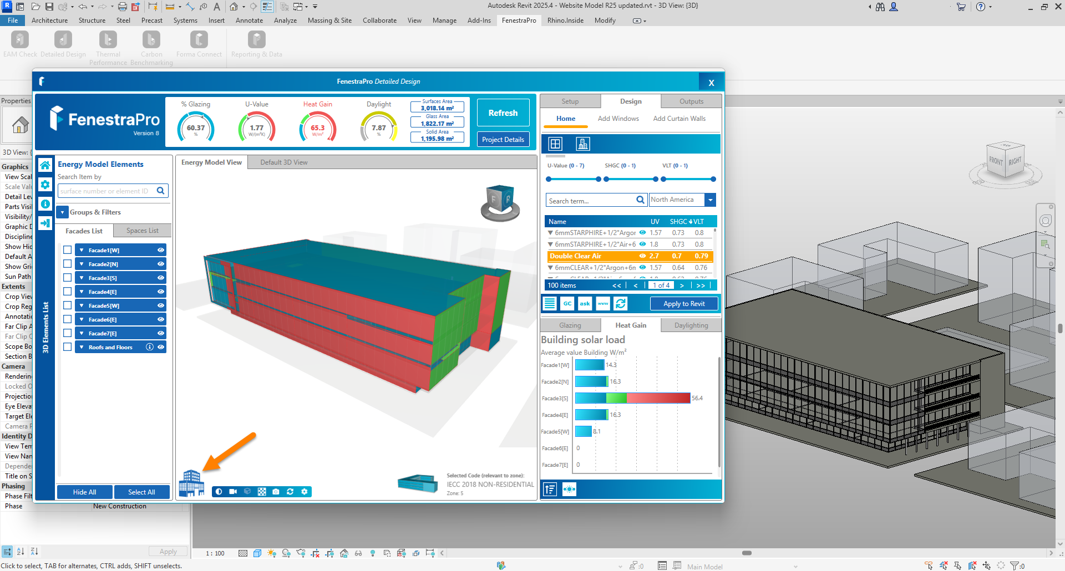Viewport: 1065px width, 571px height.
Task: Click the sync arrows icon beside Apply to Revit
Action: point(621,304)
